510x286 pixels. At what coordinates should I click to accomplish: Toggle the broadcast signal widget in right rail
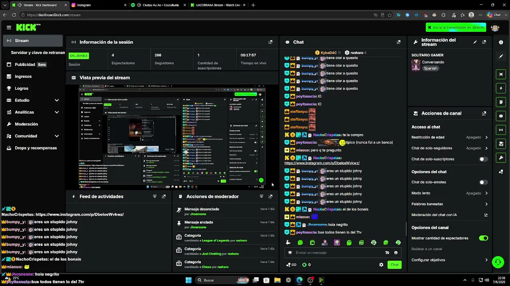point(501,130)
